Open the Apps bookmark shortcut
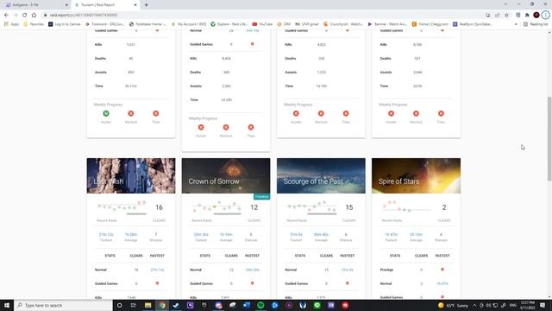 tap(11, 24)
